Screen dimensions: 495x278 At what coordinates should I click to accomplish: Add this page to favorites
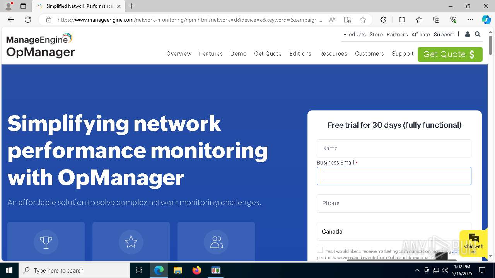tap(363, 20)
